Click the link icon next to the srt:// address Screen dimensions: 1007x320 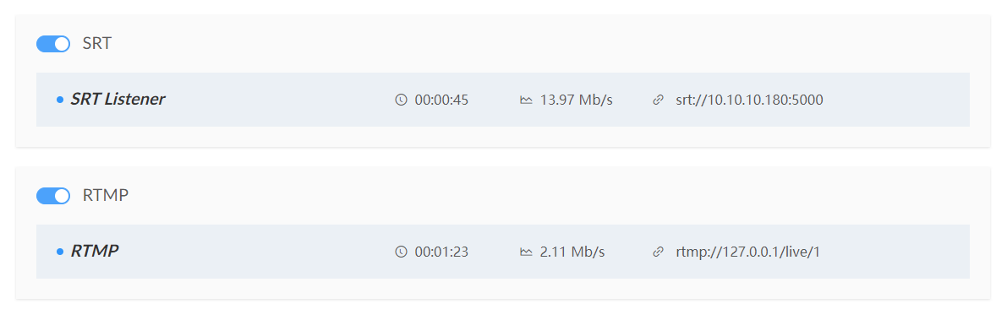[x=658, y=100]
